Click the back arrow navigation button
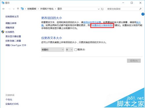The height and width of the screenshot is (108, 145). (3, 9)
